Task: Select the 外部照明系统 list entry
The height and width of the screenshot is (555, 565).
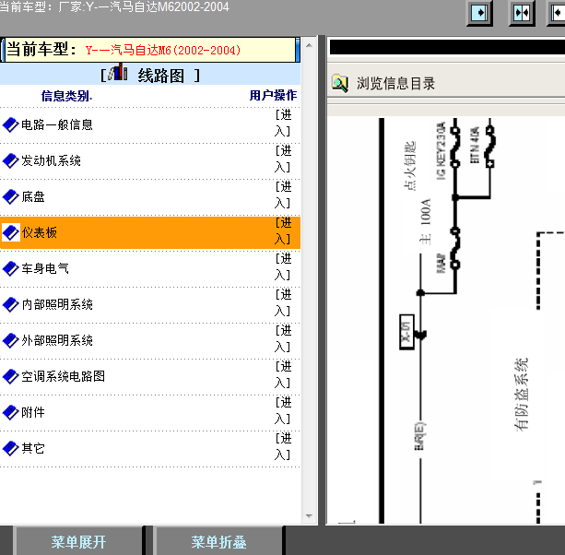Action: (x=57, y=340)
